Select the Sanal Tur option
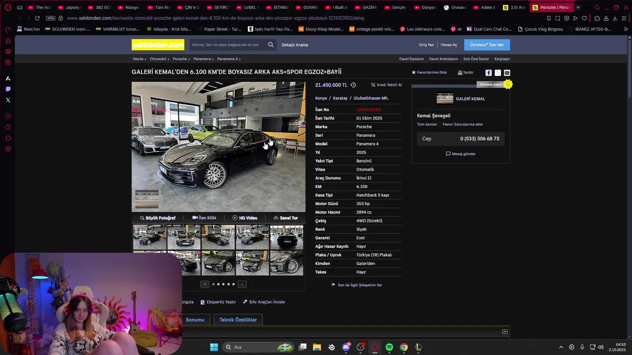This screenshot has width=632, height=355. tap(285, 218)
